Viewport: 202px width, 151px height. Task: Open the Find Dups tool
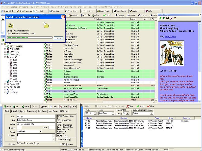tap(54, 11)
